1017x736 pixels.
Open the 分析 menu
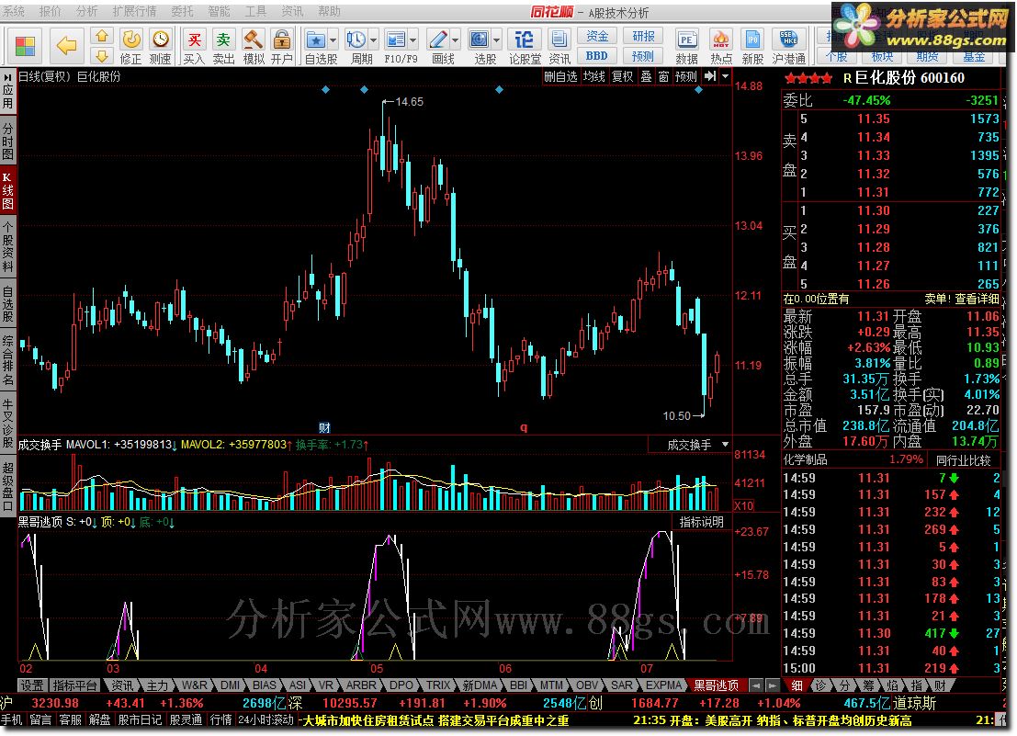[87, 11]
